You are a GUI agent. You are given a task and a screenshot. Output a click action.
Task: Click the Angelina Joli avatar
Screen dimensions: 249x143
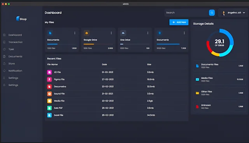(x=224, y=13)
